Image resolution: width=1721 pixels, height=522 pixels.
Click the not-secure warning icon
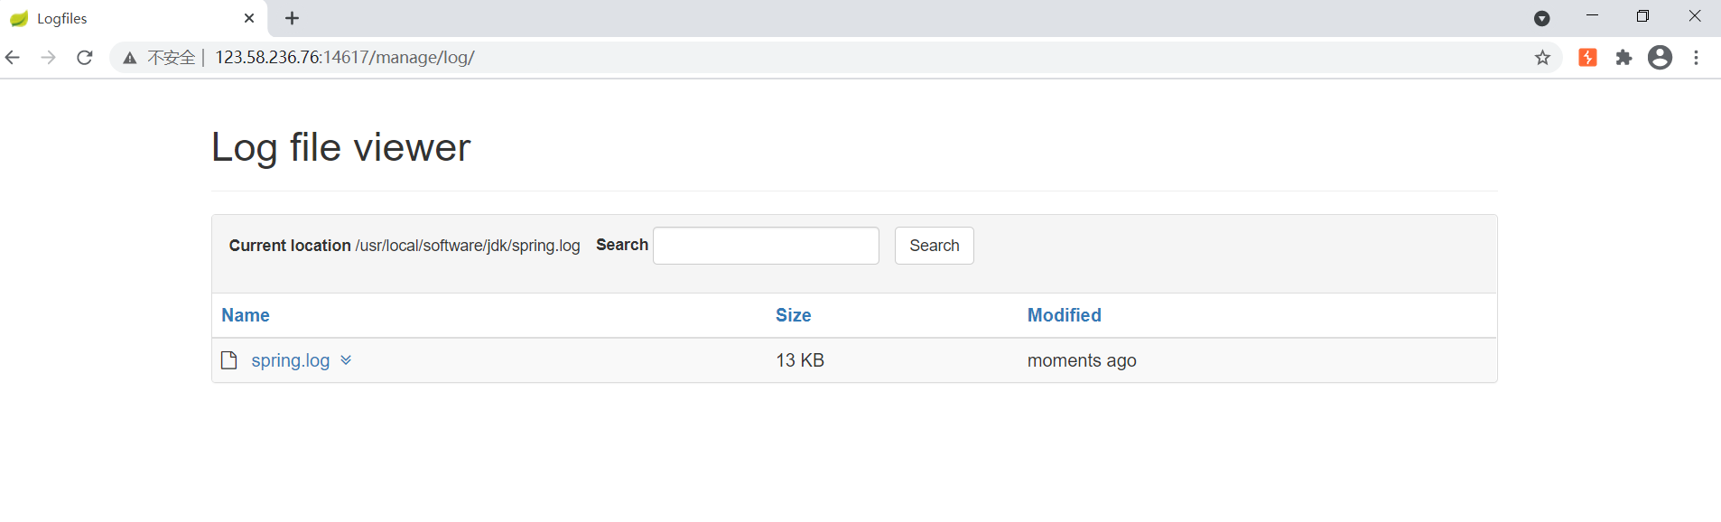[x=130, y=58]
